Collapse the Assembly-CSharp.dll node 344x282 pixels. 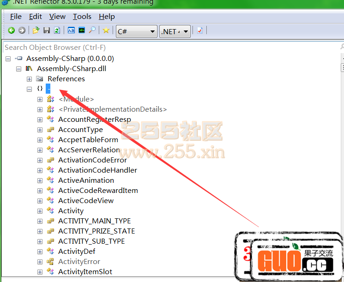[x=19, y=69]
